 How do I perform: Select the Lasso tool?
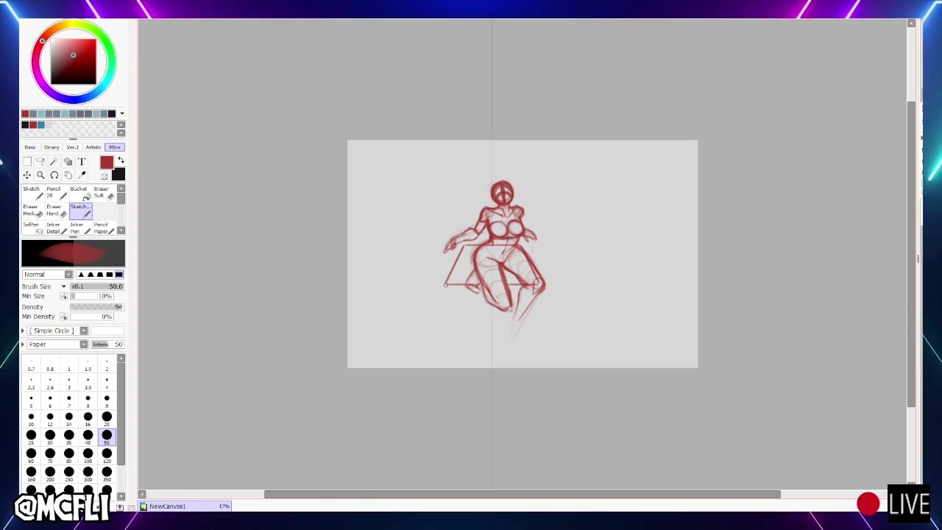(40, 162)
